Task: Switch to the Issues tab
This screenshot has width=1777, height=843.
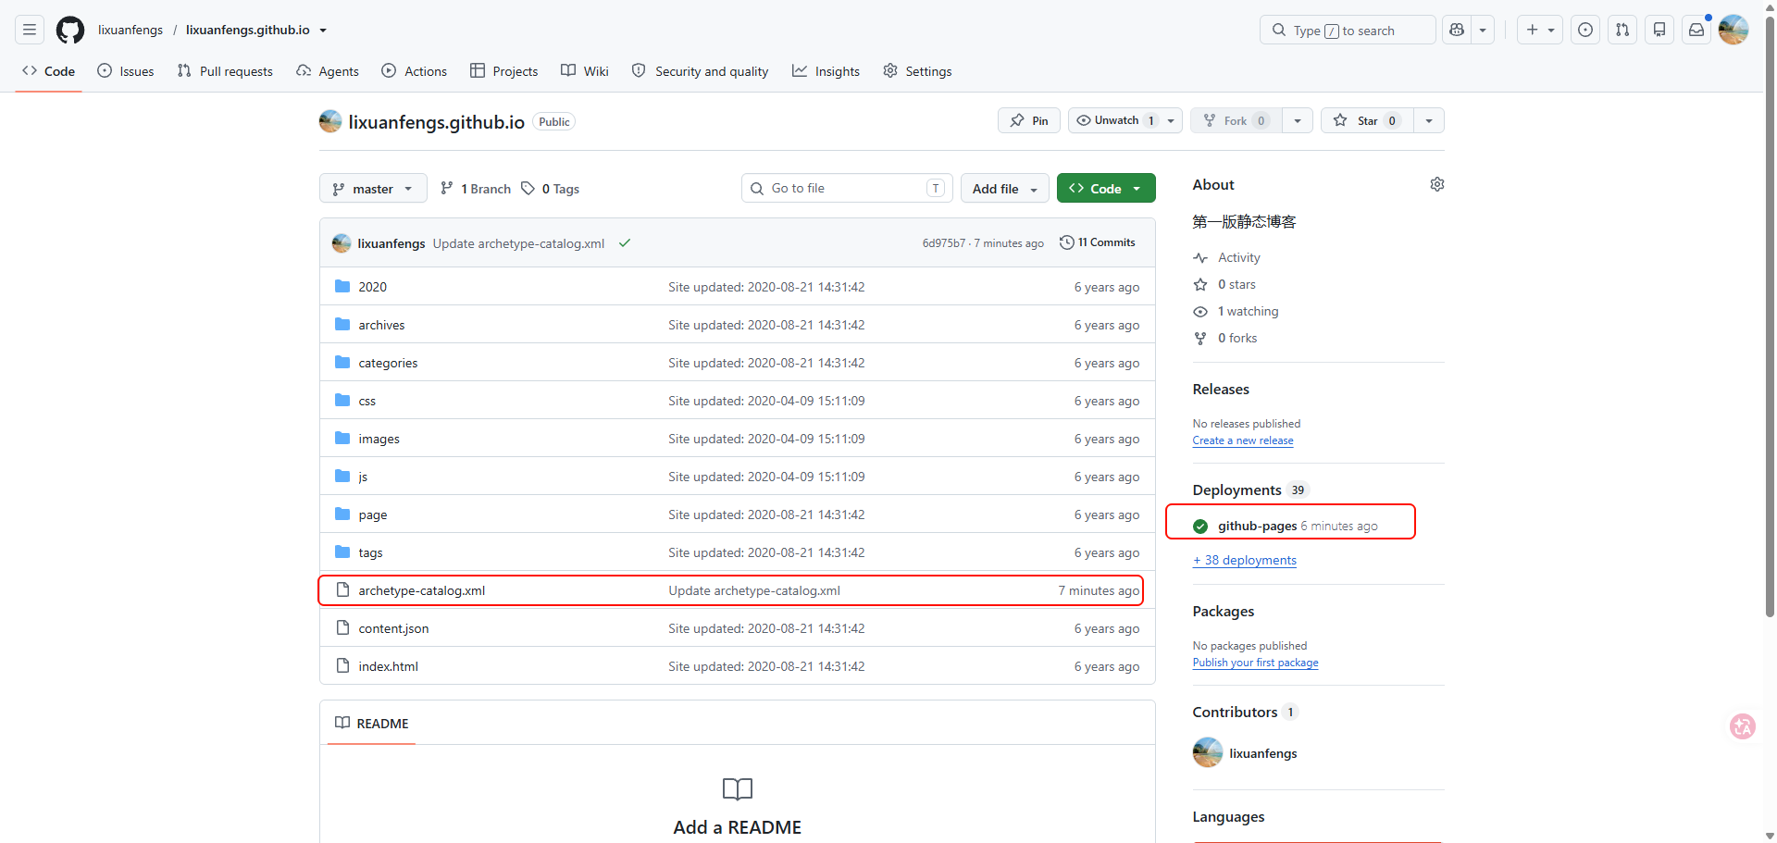Action: [126, 71]
